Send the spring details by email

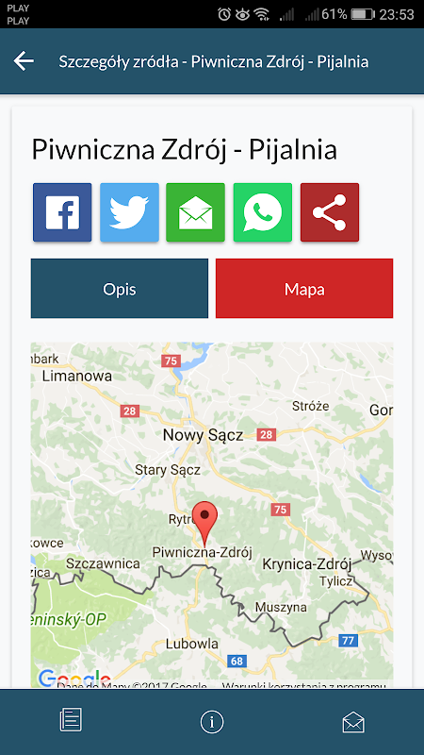[196, 212]
